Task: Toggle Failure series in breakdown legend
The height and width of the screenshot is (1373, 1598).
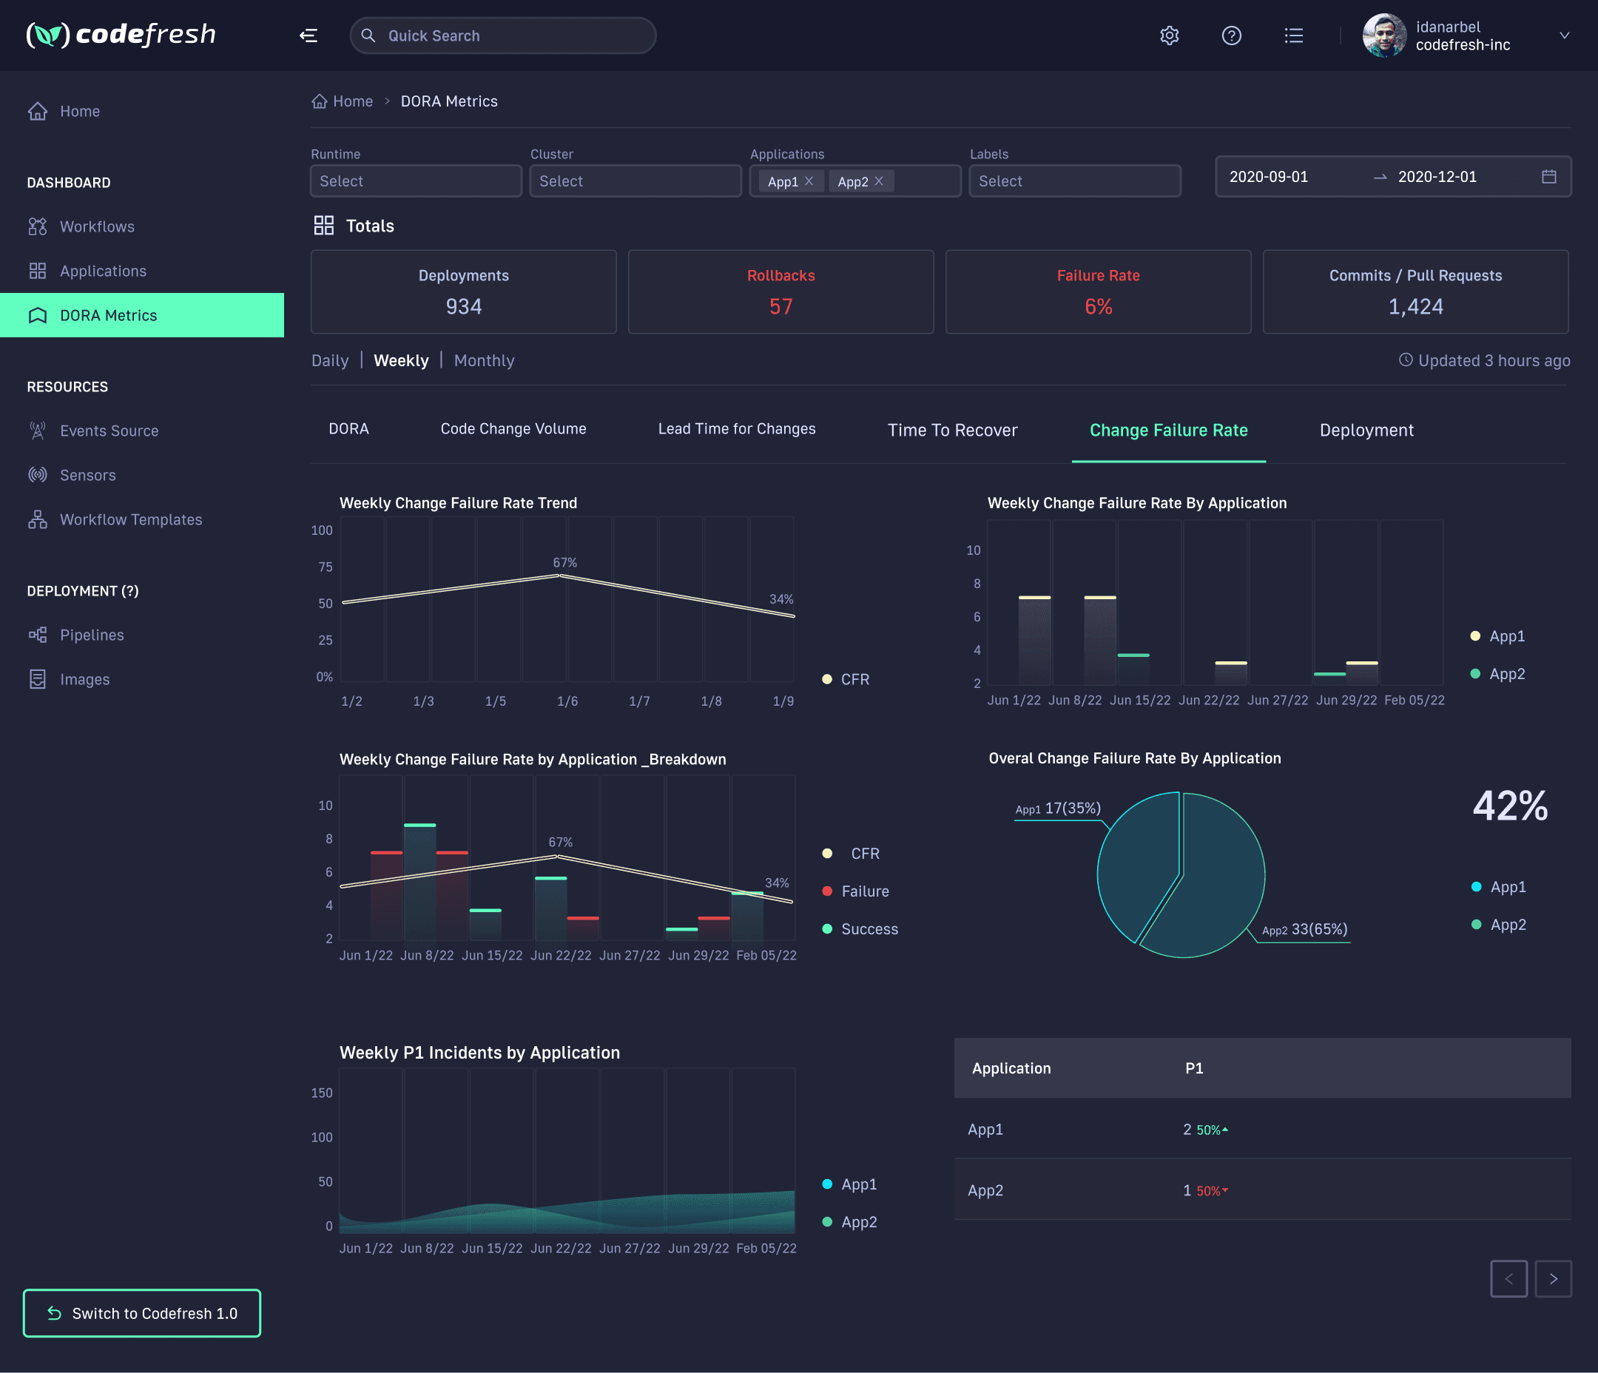Action: click(x=865, y=891)
